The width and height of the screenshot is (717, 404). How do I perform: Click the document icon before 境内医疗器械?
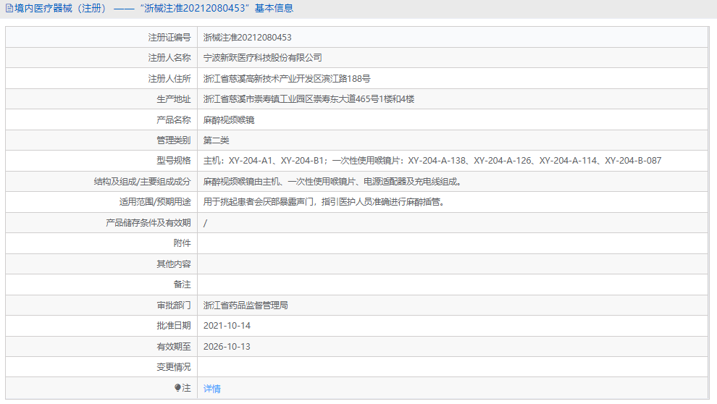coord(9,8)
